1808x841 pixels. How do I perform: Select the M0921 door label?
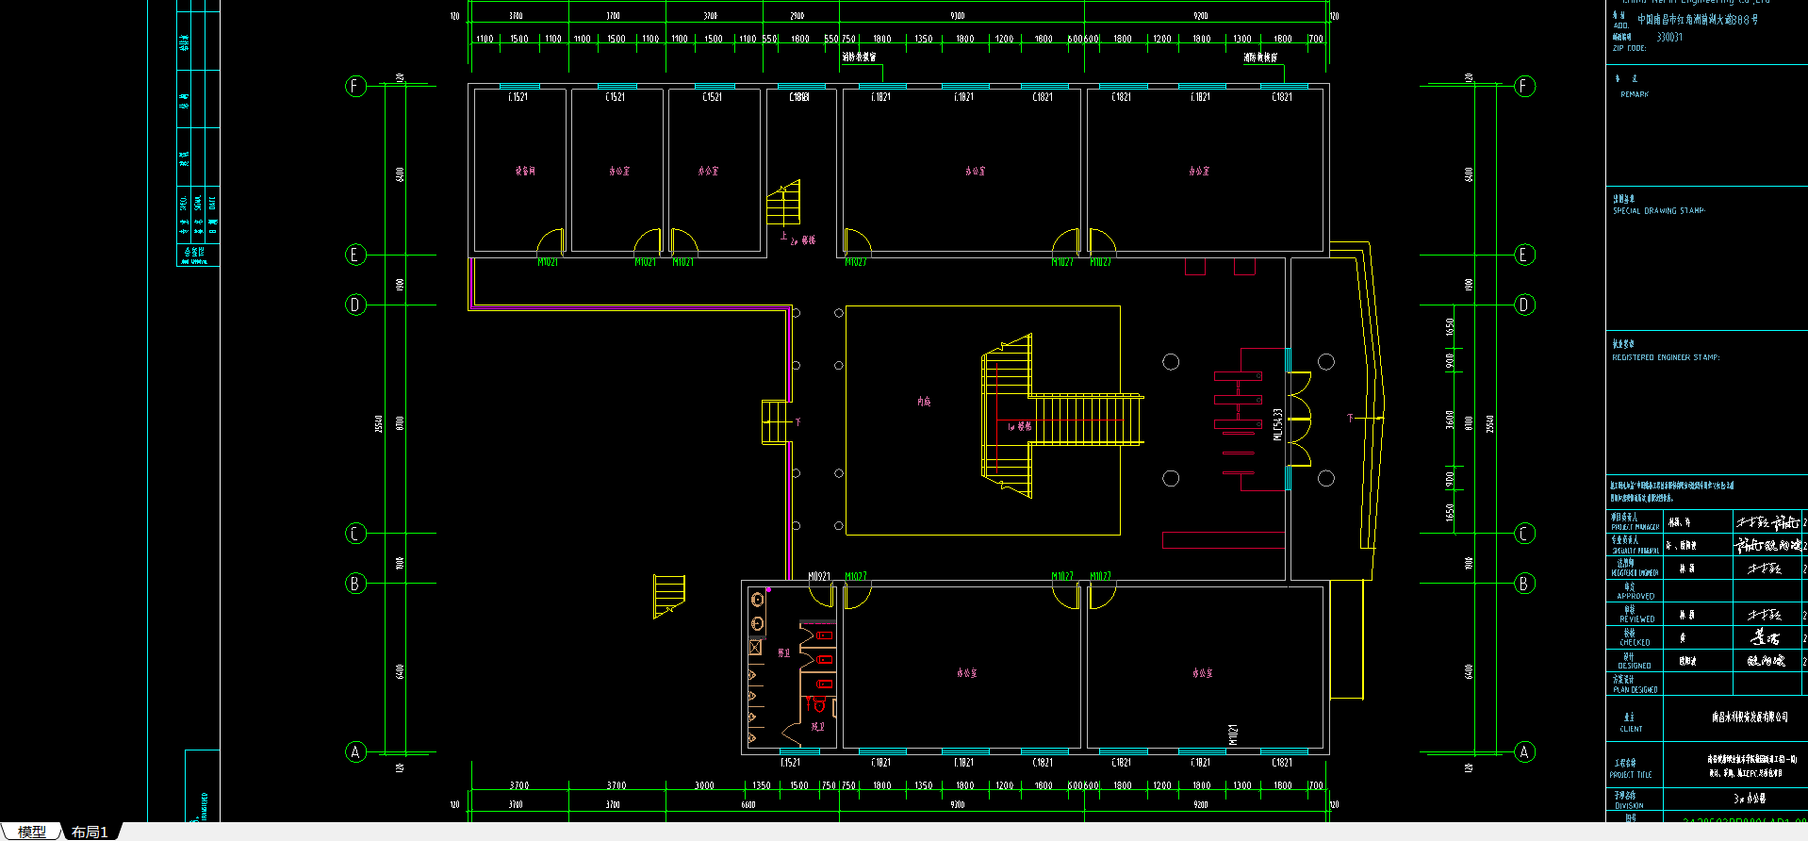(819, 576)
